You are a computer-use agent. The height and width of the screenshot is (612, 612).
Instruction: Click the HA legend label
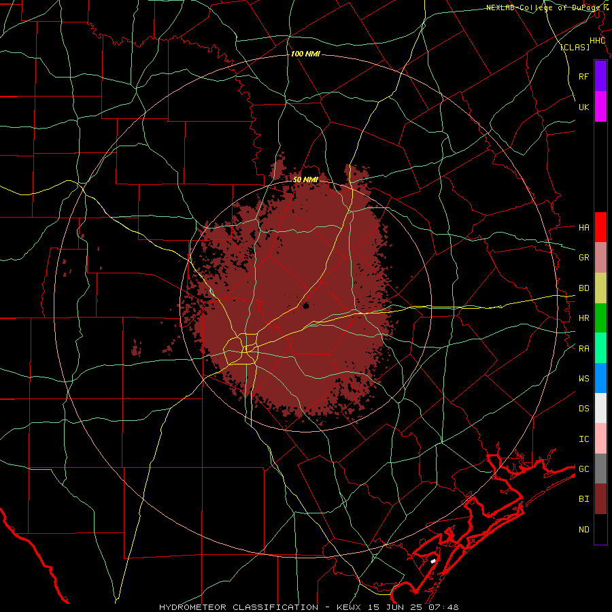[583, 227]
